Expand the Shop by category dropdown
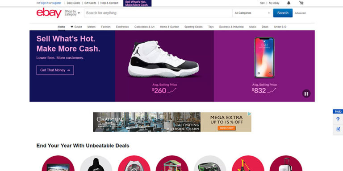 [72, 13]
